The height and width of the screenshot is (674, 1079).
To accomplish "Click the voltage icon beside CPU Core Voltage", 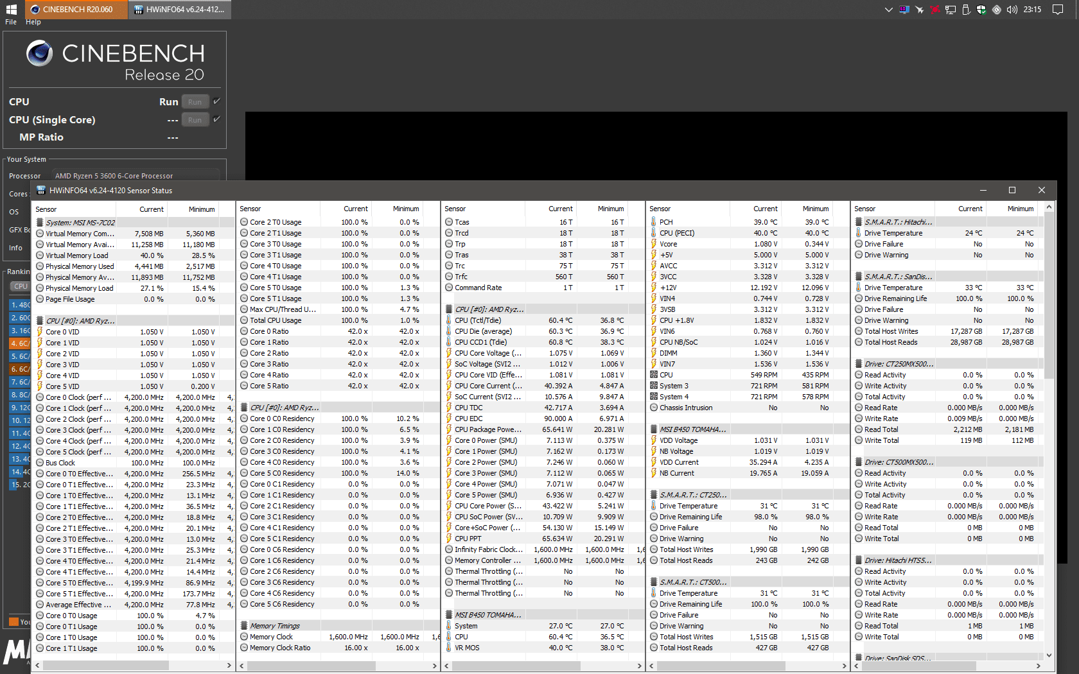I will tap(449, 353).
